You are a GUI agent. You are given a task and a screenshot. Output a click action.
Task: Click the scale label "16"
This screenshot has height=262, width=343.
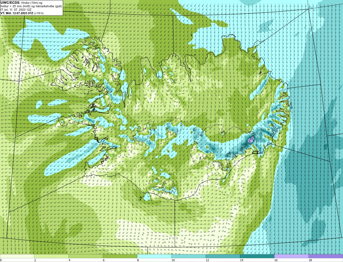pyautogui.click(x=276, y=260)
